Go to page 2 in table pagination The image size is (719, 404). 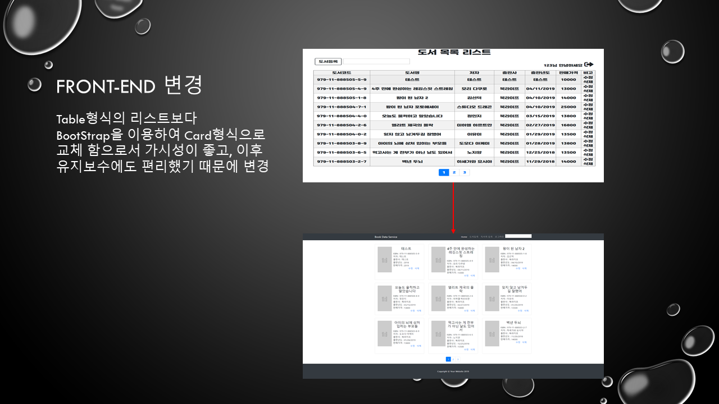pos(454,172)
